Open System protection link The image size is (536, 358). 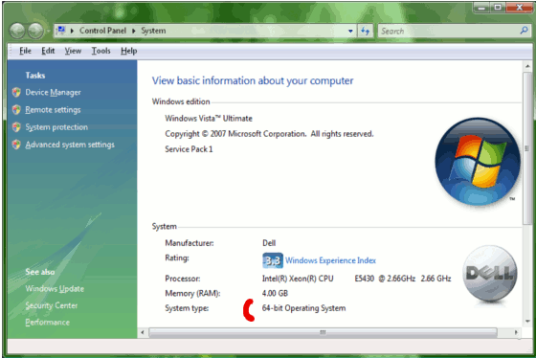(56, 127)
